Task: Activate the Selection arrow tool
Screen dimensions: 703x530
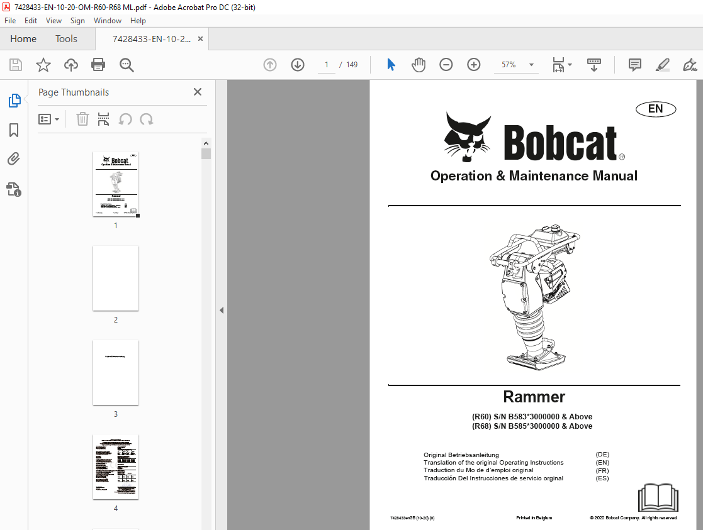Action: click(391, 65)
